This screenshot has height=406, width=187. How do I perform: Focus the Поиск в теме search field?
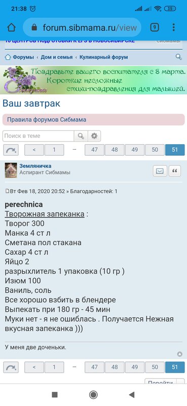(x=39, y=136)
